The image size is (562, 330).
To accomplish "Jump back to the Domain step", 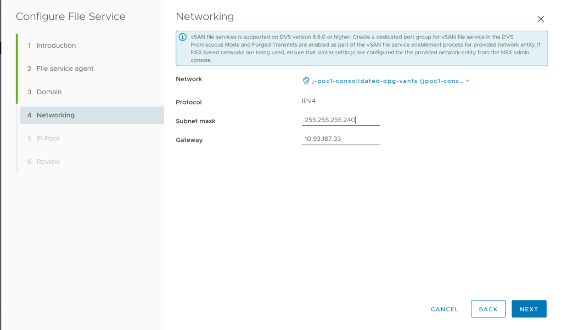I will (x=49, y=92).
